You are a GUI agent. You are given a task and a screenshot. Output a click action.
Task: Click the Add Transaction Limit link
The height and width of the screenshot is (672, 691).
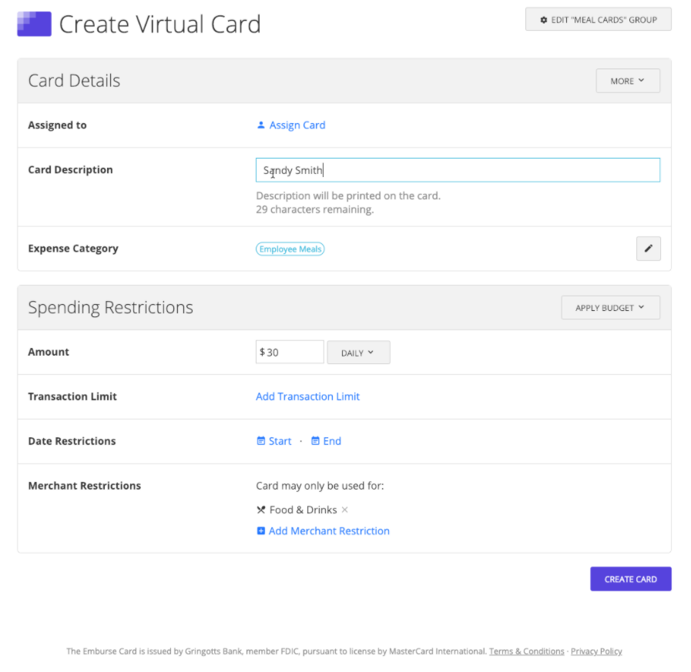(307, 396)
